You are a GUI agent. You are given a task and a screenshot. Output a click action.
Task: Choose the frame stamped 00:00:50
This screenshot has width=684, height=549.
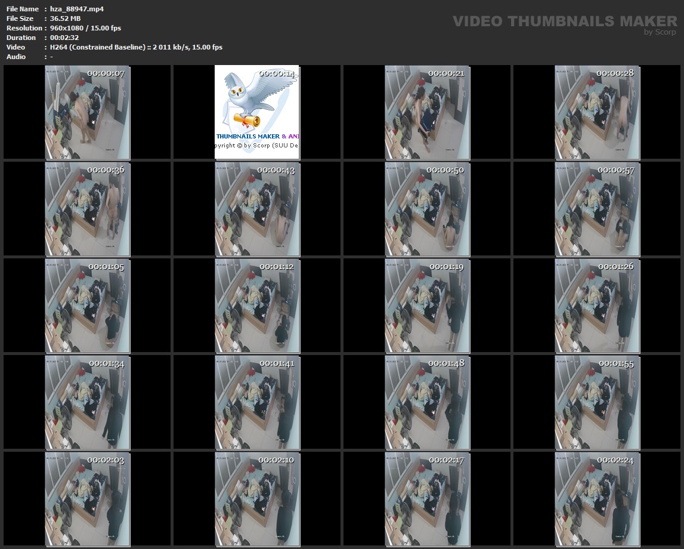[x=427, y=209]
